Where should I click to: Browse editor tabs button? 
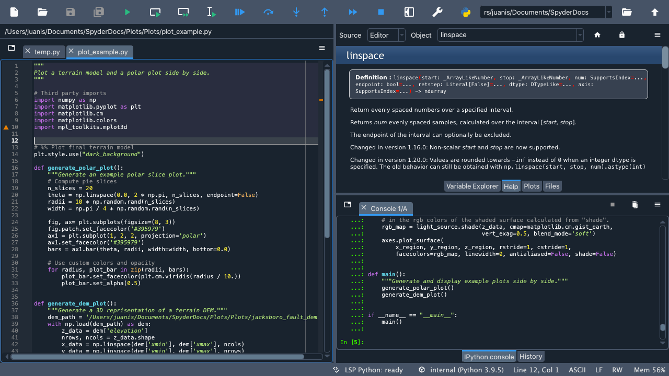(x=11, y=48)
